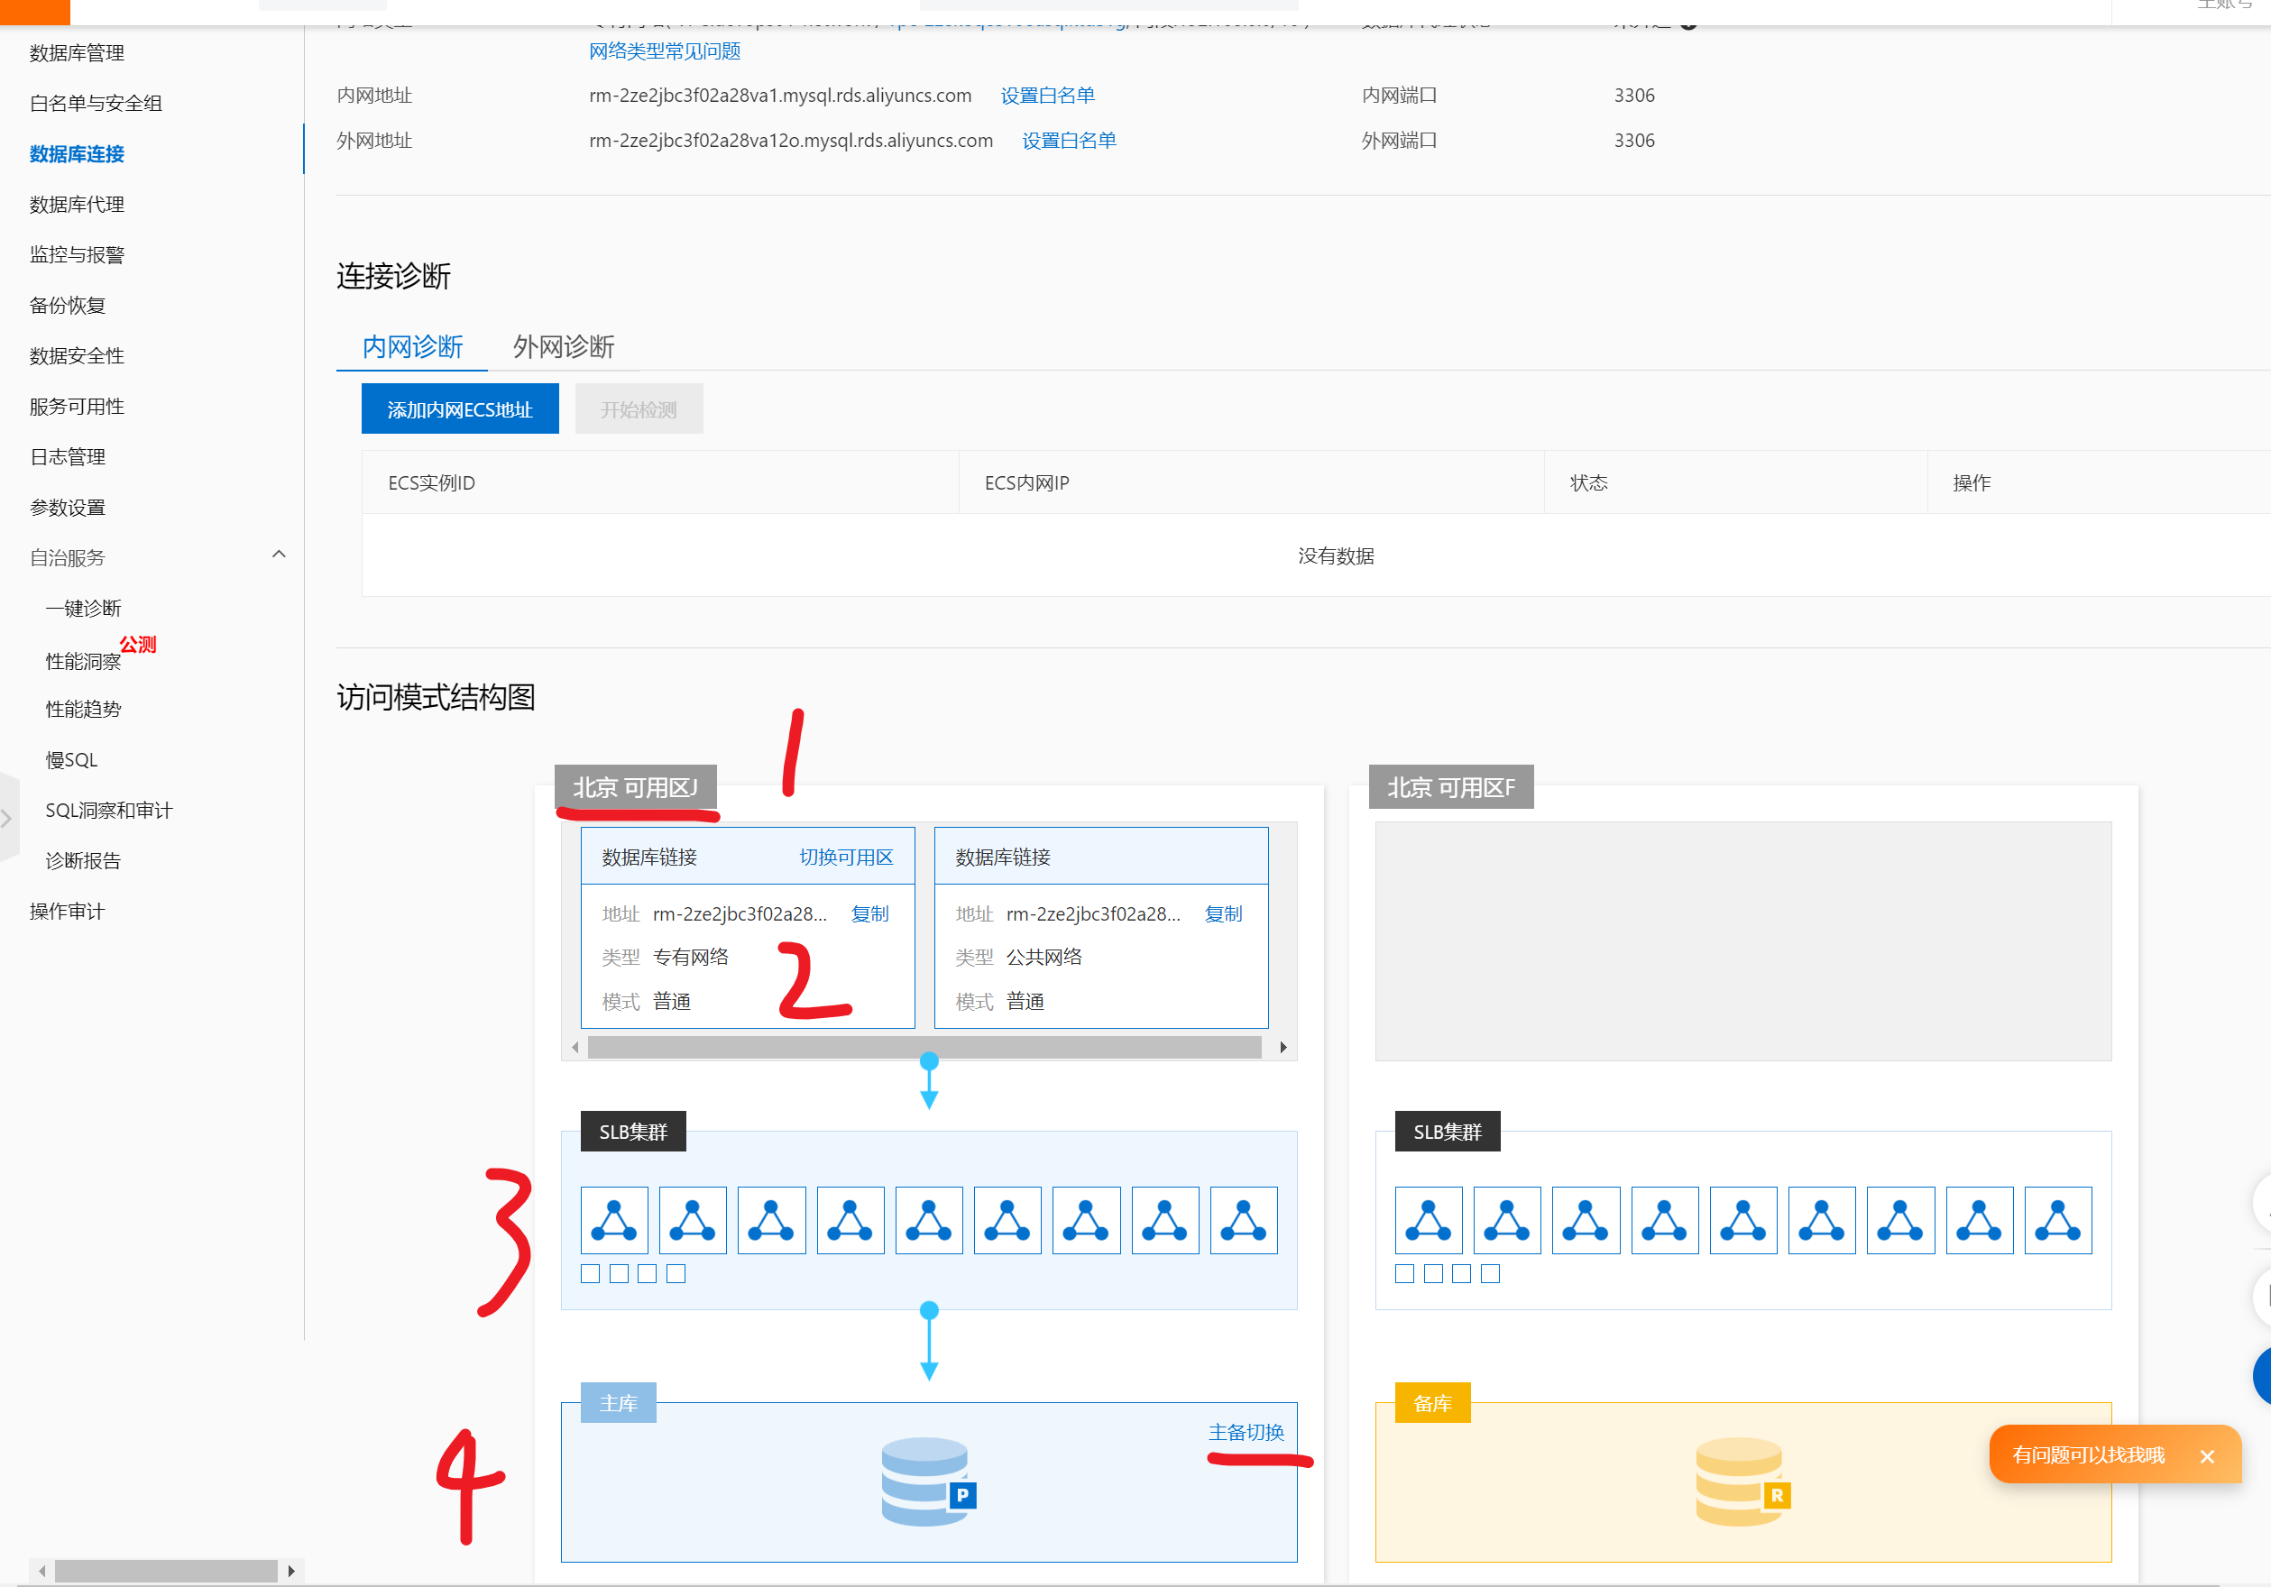Click first small square under zone F SLB

pos(1403,1273)
